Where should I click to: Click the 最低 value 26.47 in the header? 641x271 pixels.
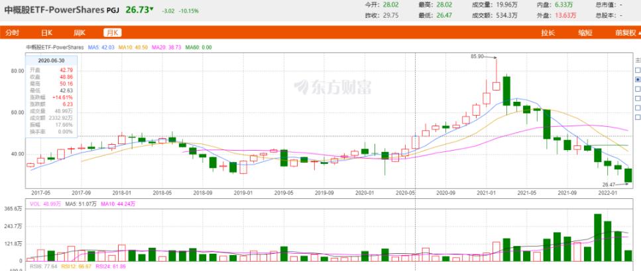[443, 15]
